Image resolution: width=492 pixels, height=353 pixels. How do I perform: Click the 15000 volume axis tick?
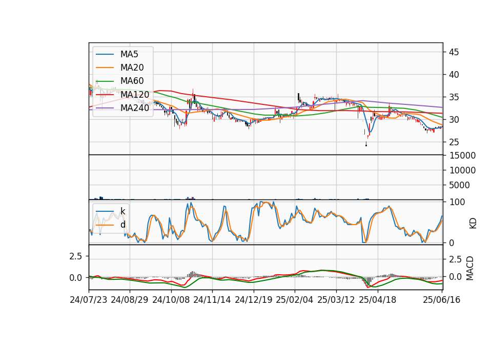coord(462,156)
